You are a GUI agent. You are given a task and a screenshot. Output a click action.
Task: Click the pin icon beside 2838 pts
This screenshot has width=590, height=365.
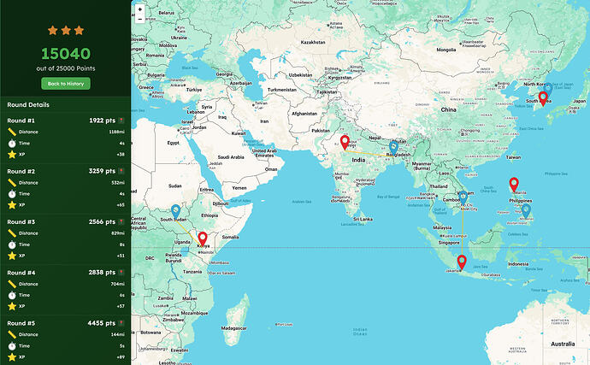pos(121,273)
